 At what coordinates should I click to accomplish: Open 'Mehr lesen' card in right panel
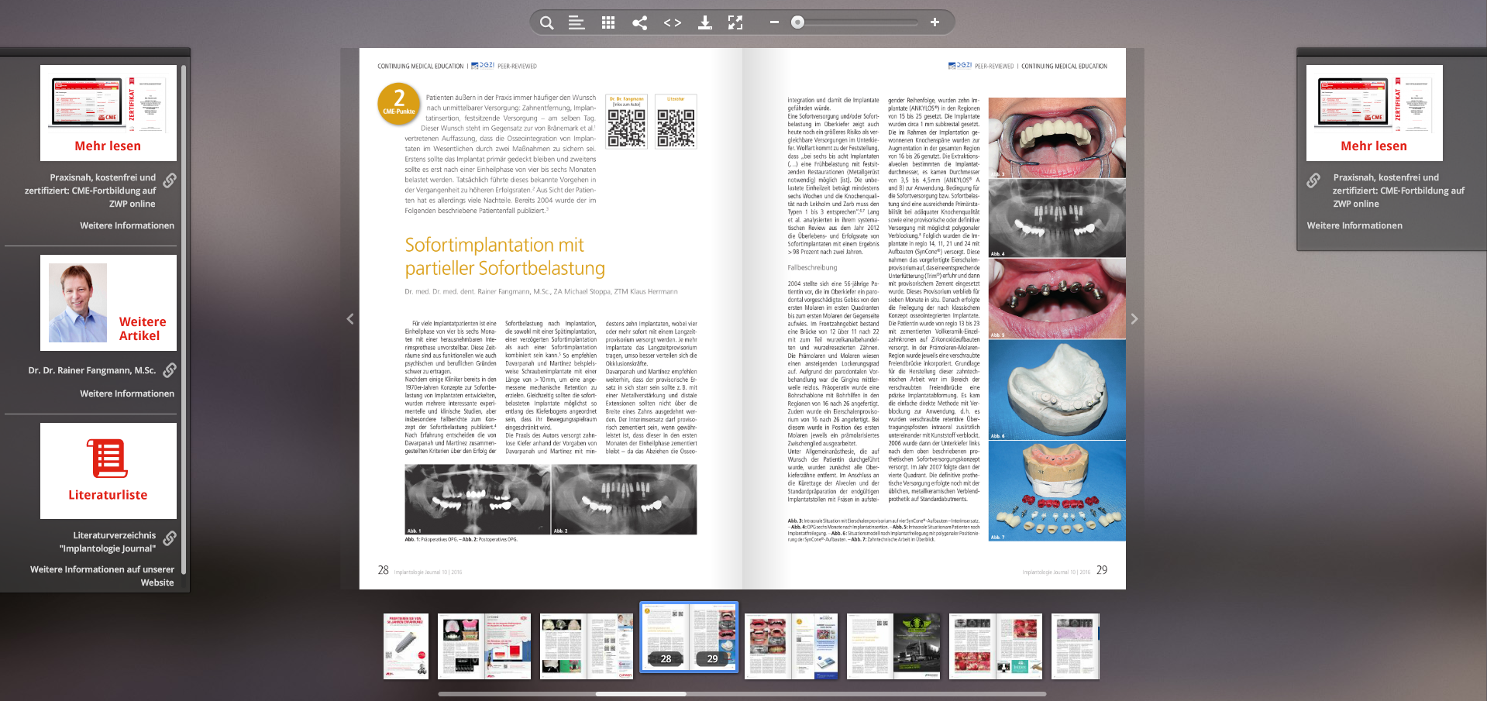point(1374,113)
